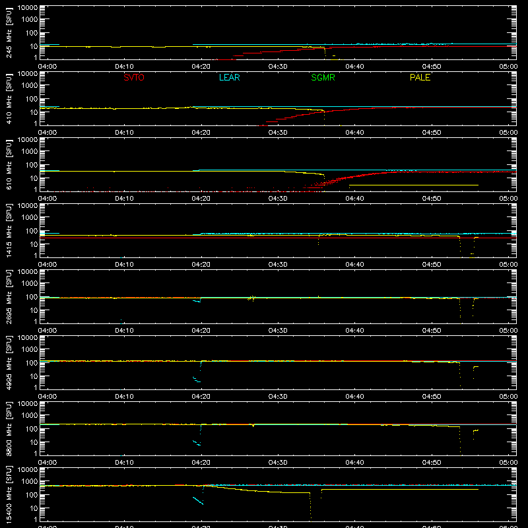Click the 04:20 tick under the 4995 MHz plot
This screenshot has width=528, height=528.
coord(201,397)
